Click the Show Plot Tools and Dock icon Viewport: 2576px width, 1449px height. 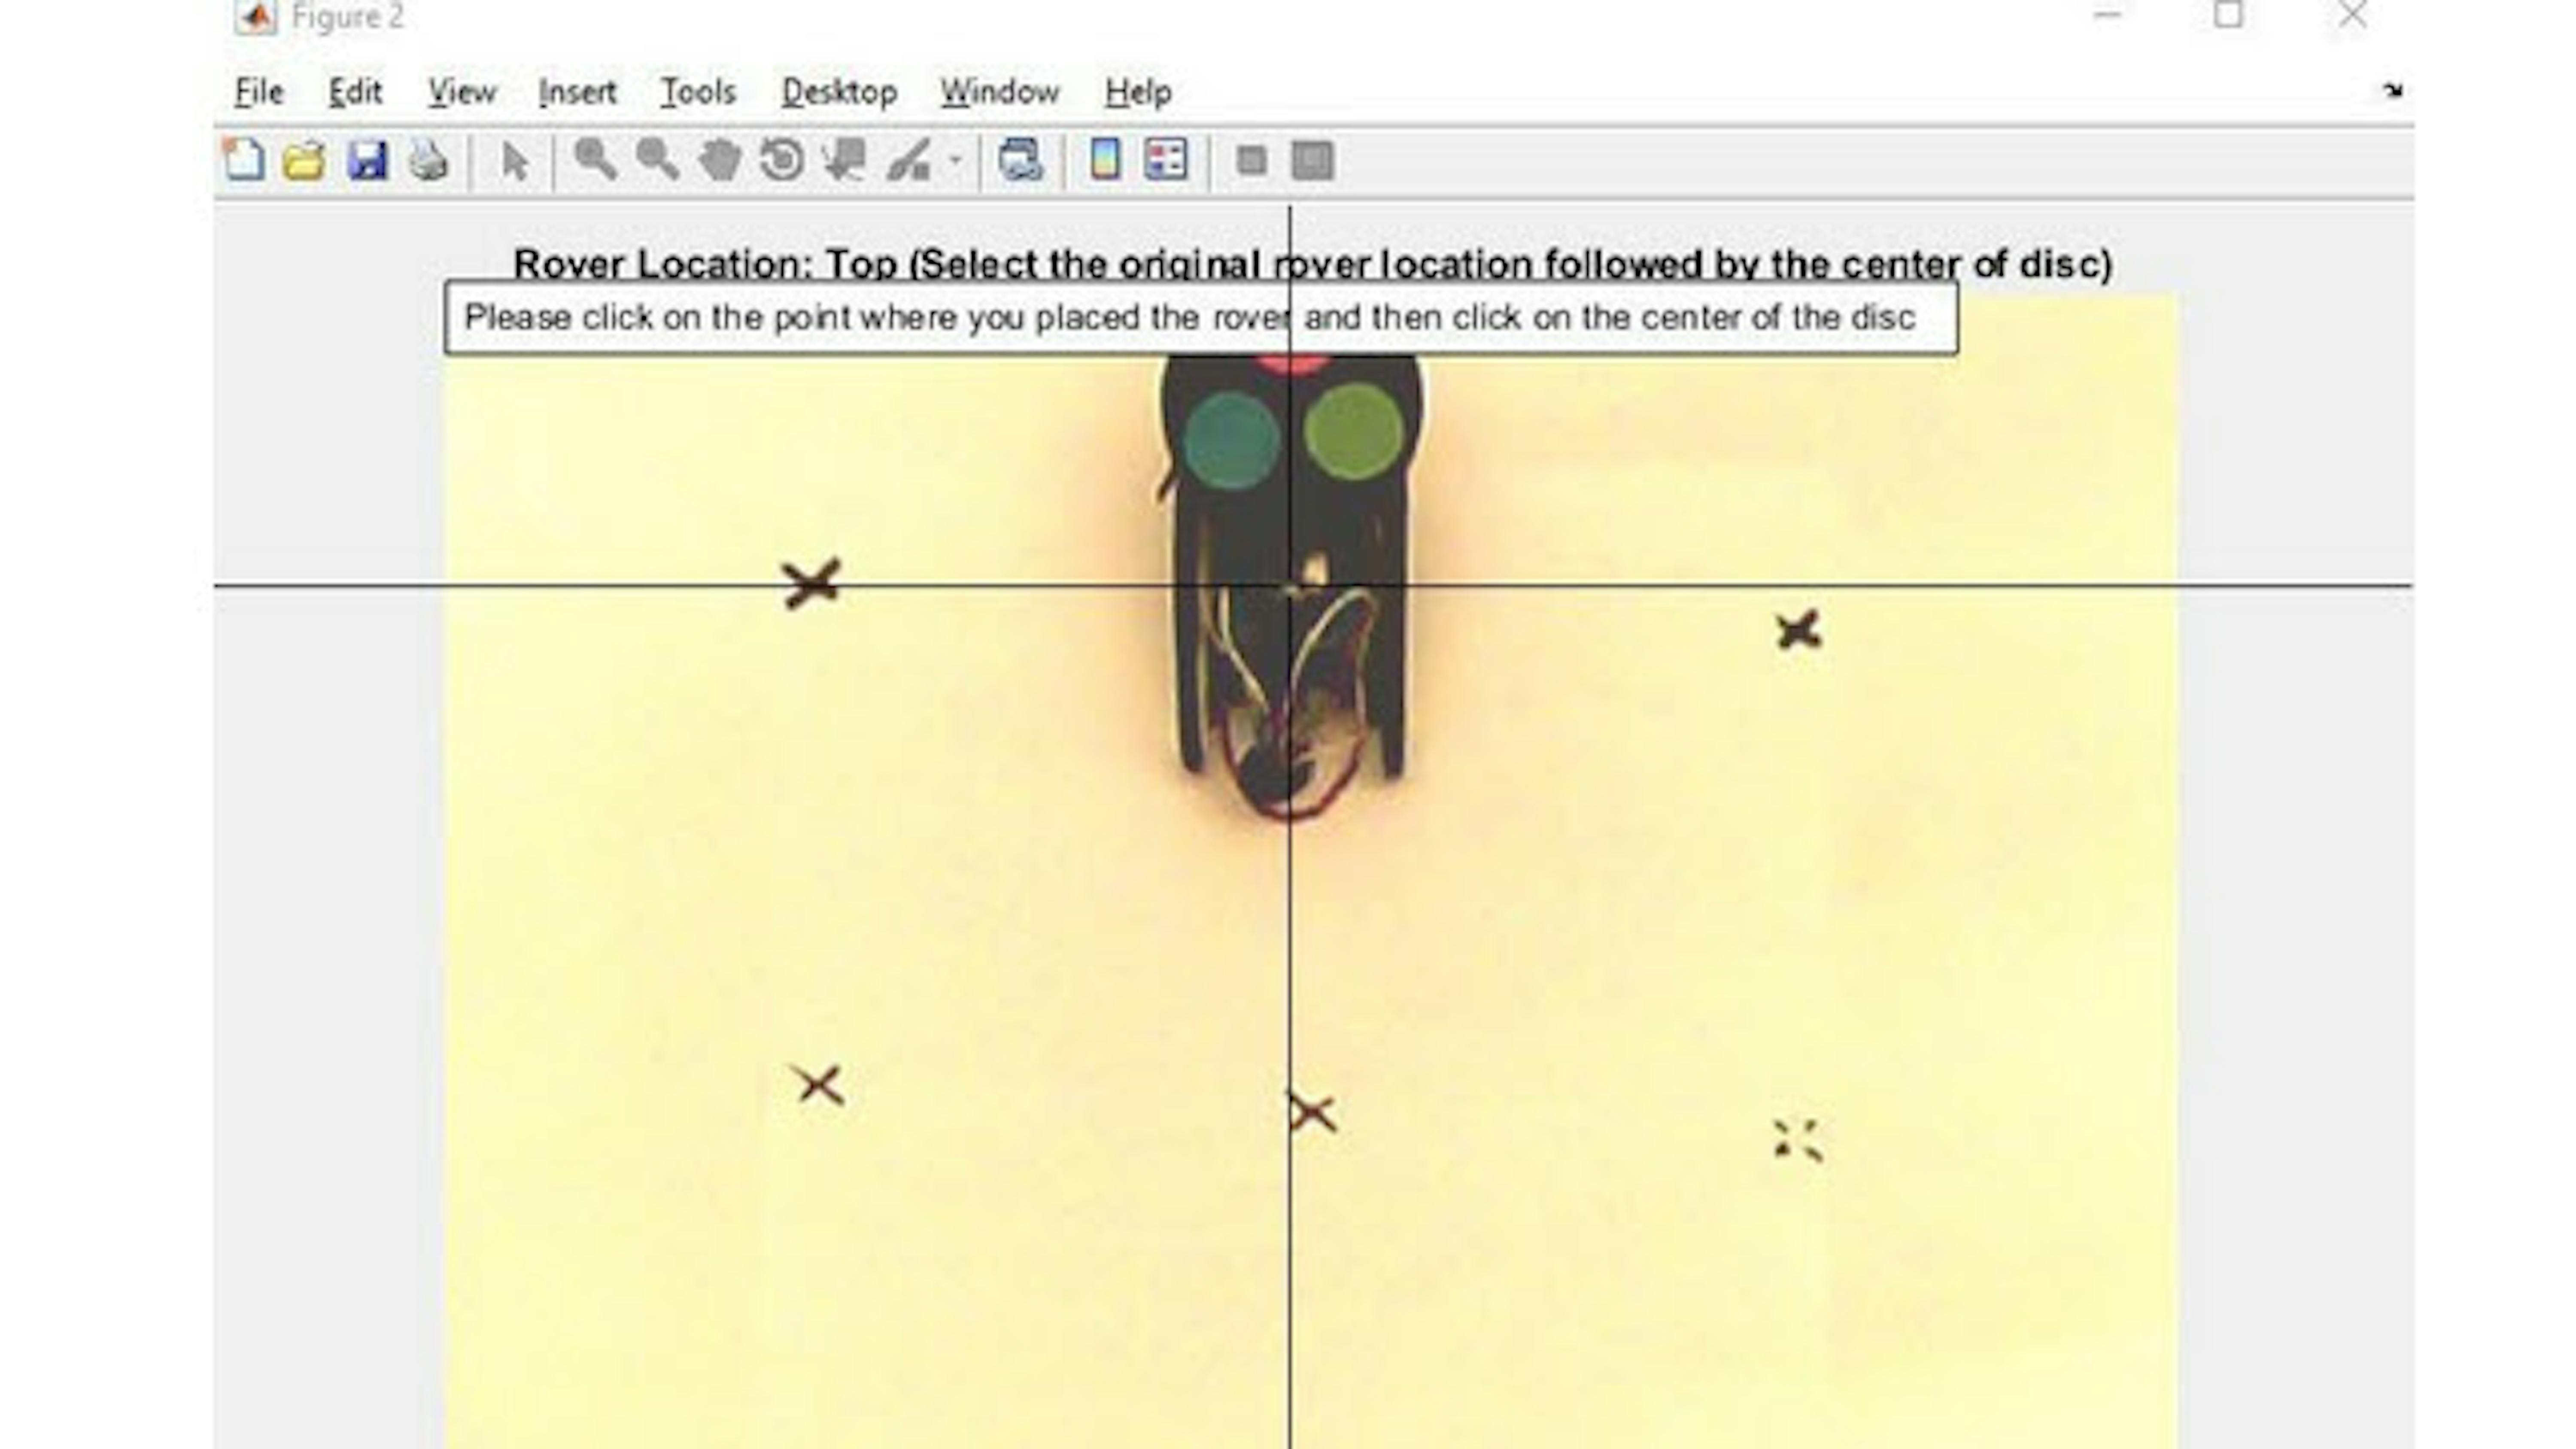(x=1313, y=160)
